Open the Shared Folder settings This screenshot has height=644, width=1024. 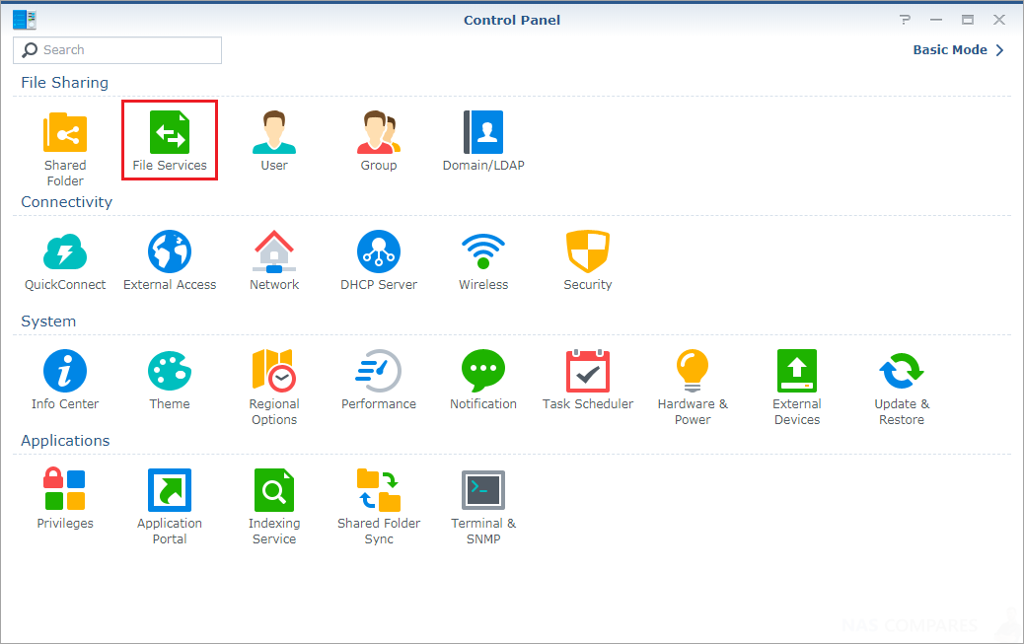click(65, 149)
